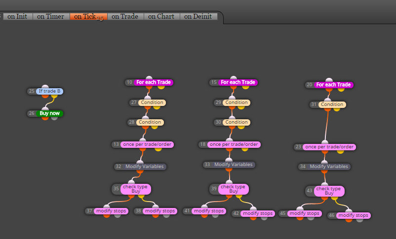Open the on Deinit tab
This screenshot has height=239, width=396.
[x=198, y=16]
